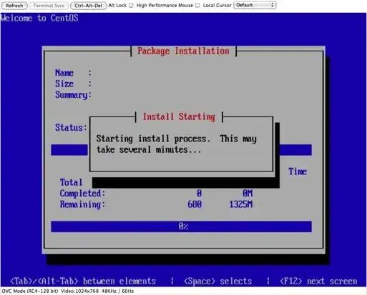Click the Tab/Alt-Tab between elements hint
The image size is (367, 295).
click(83, 281)
